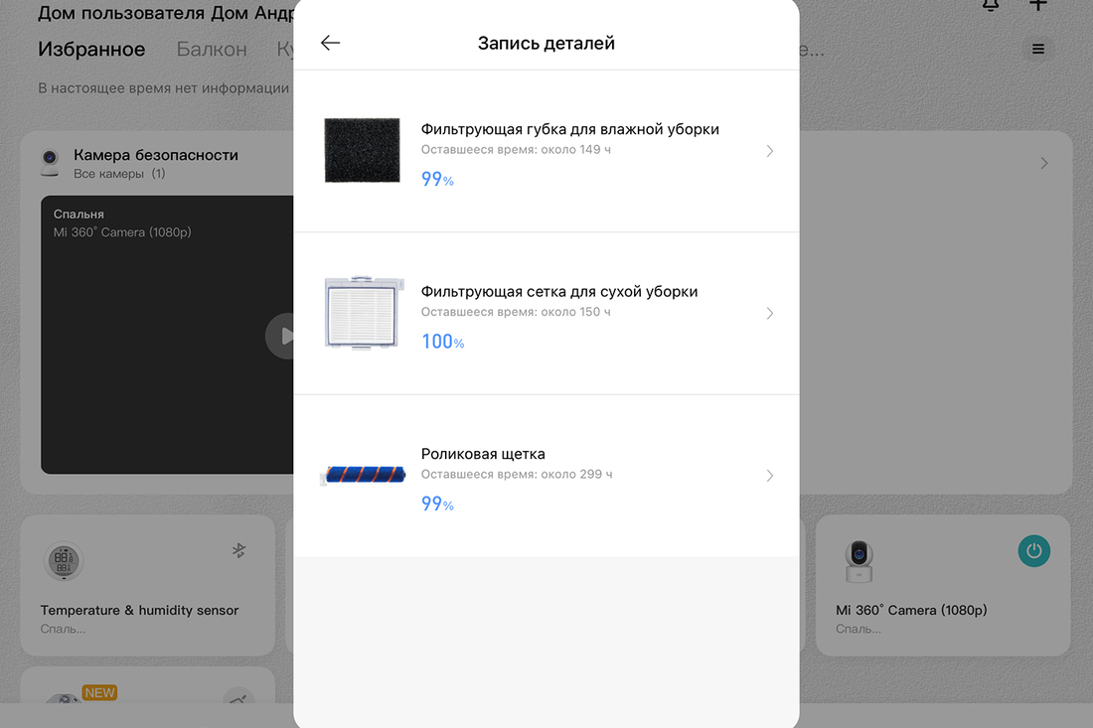
Task: Open 'Все камеры (1)' link
Action: click(119, 174)
